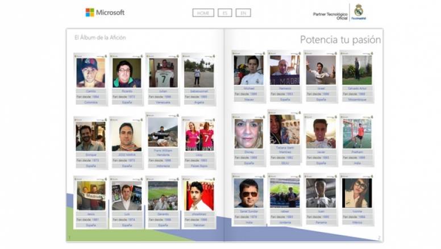The width and height of the screenshot is (441, 249).
Task: Open JOSE MARIA's fan card photo
Action: pos(127,136)
